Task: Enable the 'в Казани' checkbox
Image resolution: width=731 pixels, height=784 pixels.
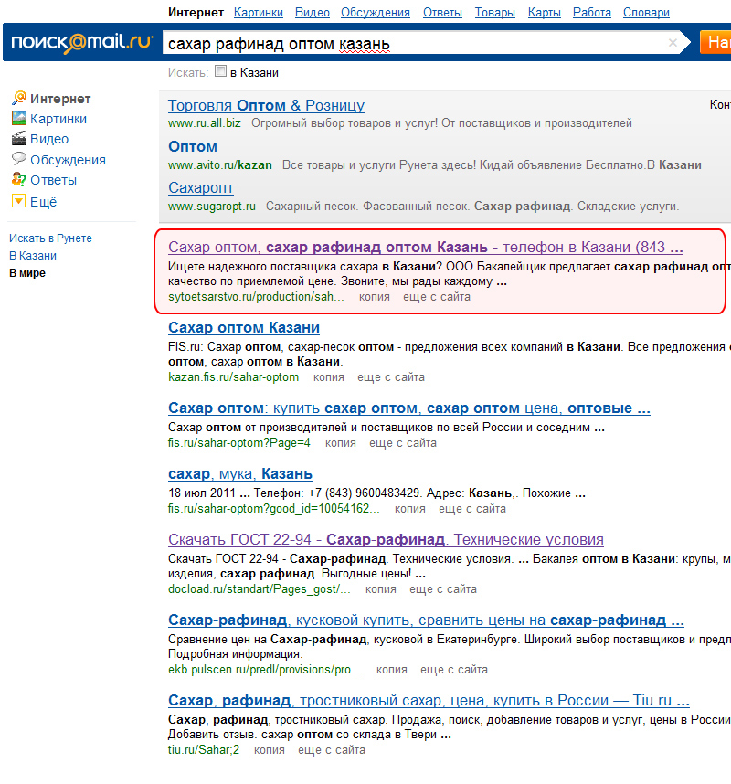Action: (x=220, y=72)
